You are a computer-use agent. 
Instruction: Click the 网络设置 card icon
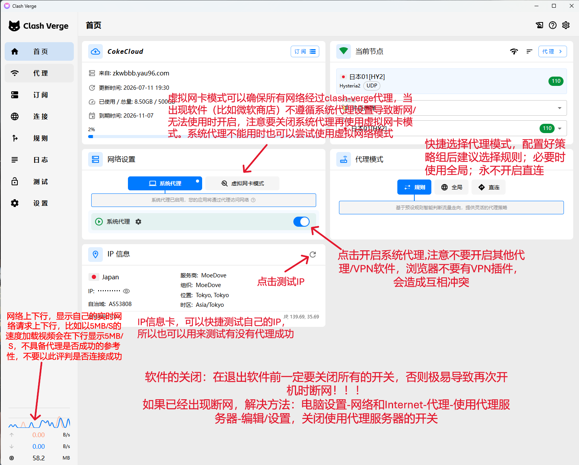tap(95, 159)
